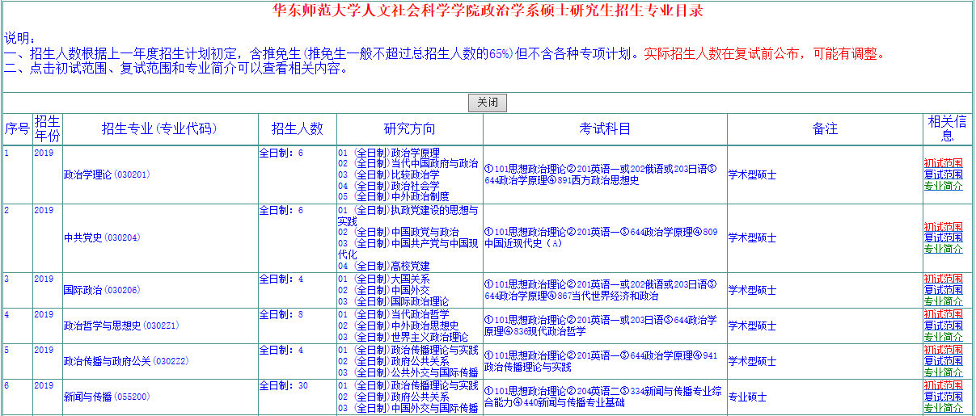View 专业简介 for 政治学理论 row

click(x=943, y=186)
